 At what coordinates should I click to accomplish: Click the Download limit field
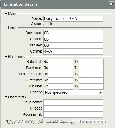(73, 33)
